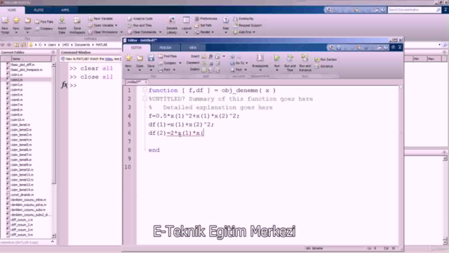Image resolution: width=449 pixels, height=253 pixels.
Task: Open the Go To dropdown in the Editor
Action: click(x=239, y=63)
